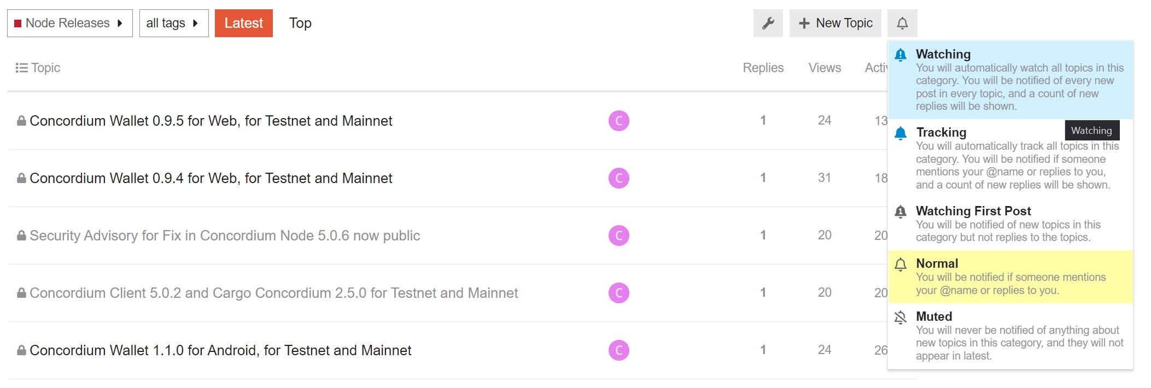Open Concordium Wallet 0.9.5 for Web topic
Viewport: 1151px width, 388px height.
211,121
